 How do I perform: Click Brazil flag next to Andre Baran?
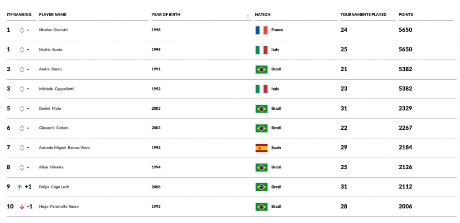(x=261, y=69)
